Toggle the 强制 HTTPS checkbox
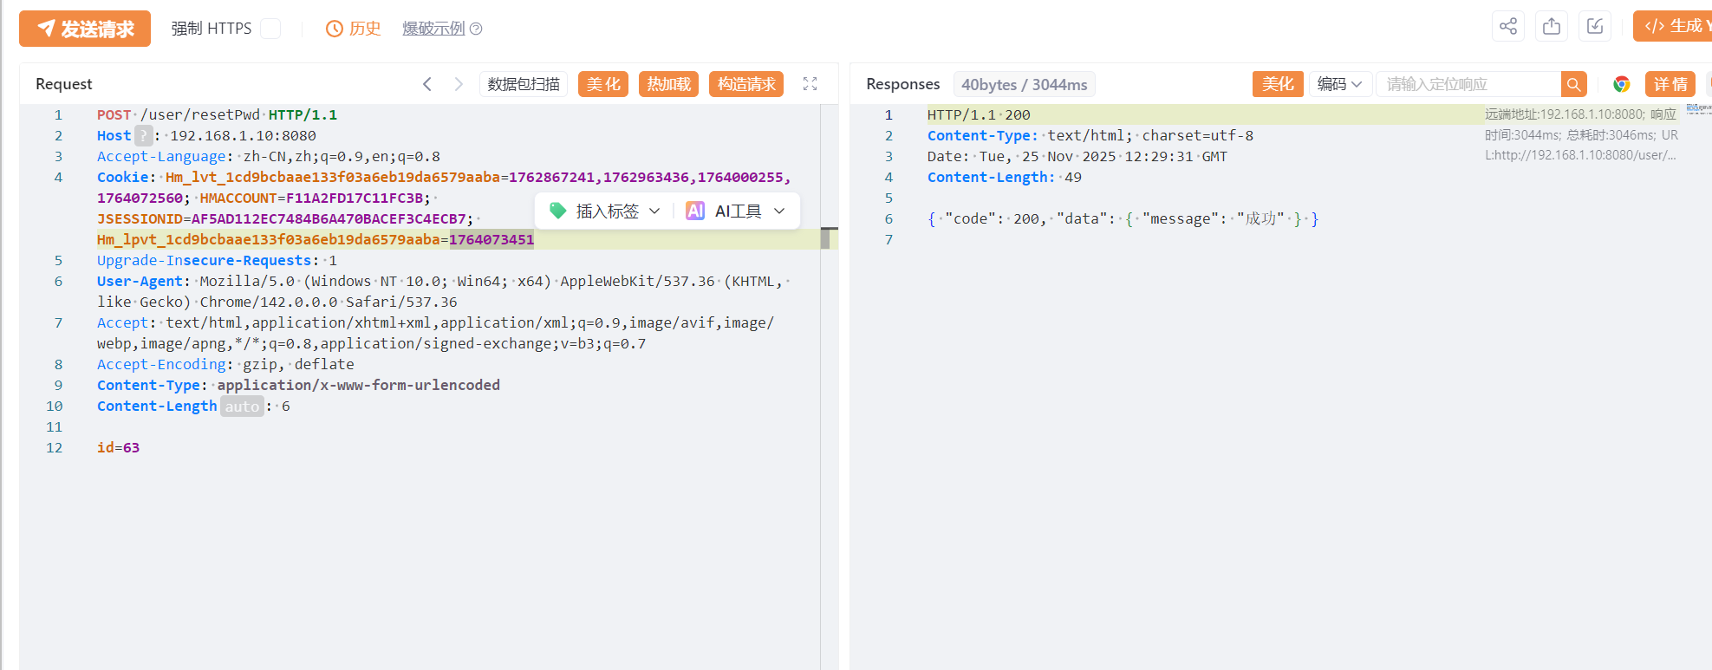The height and width of the screenshot is (670, 1712). 270,29
